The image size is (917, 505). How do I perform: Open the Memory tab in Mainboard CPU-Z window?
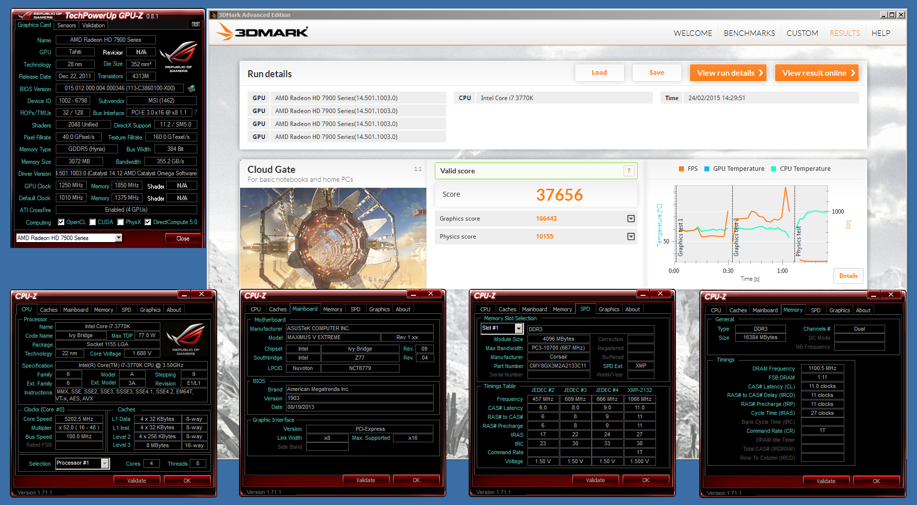coord(333,309)
